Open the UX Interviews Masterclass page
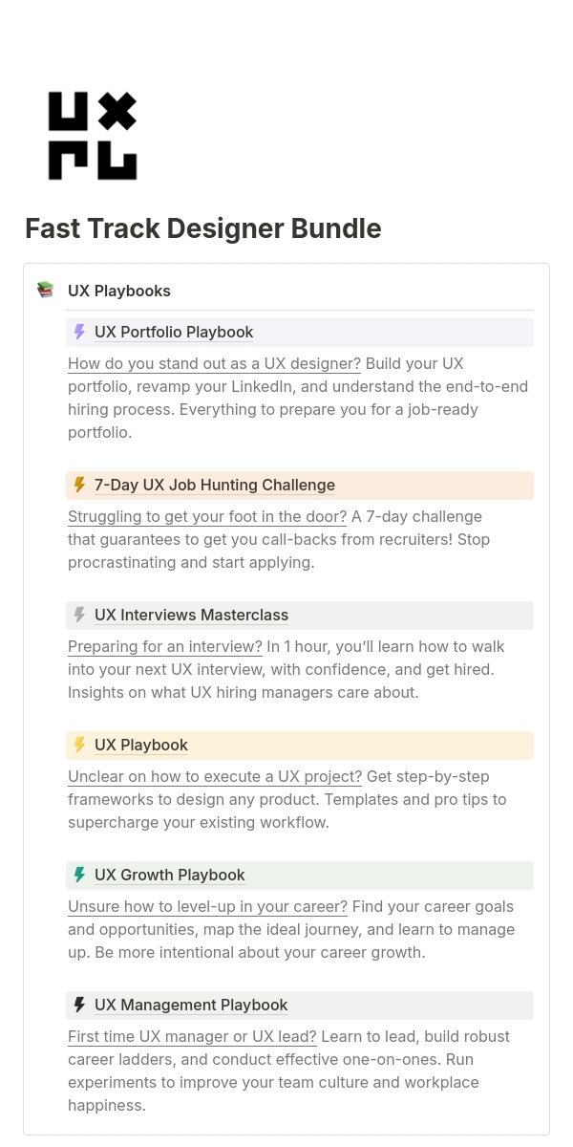The image size is (573, 1147). (x=191, y=616)
